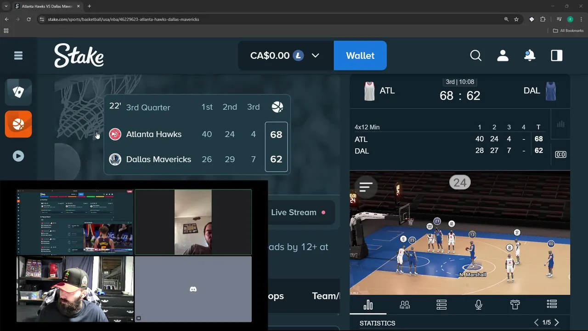Open the Stake hamburger menu

point(18,56)
